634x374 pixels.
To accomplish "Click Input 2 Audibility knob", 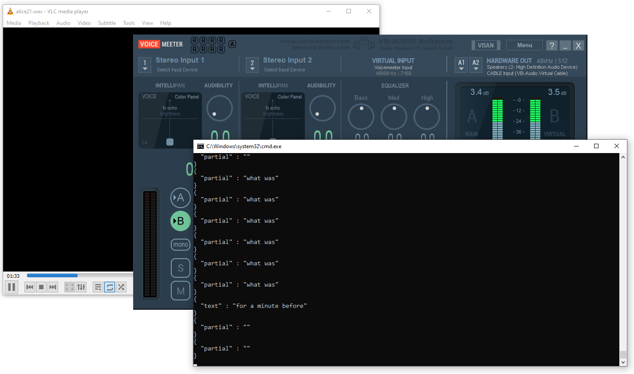I will [x=323, y=108].
